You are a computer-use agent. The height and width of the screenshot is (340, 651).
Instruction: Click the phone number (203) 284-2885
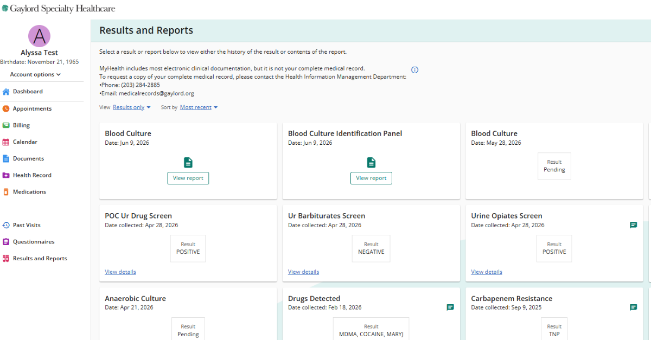[x=141, y=85]
